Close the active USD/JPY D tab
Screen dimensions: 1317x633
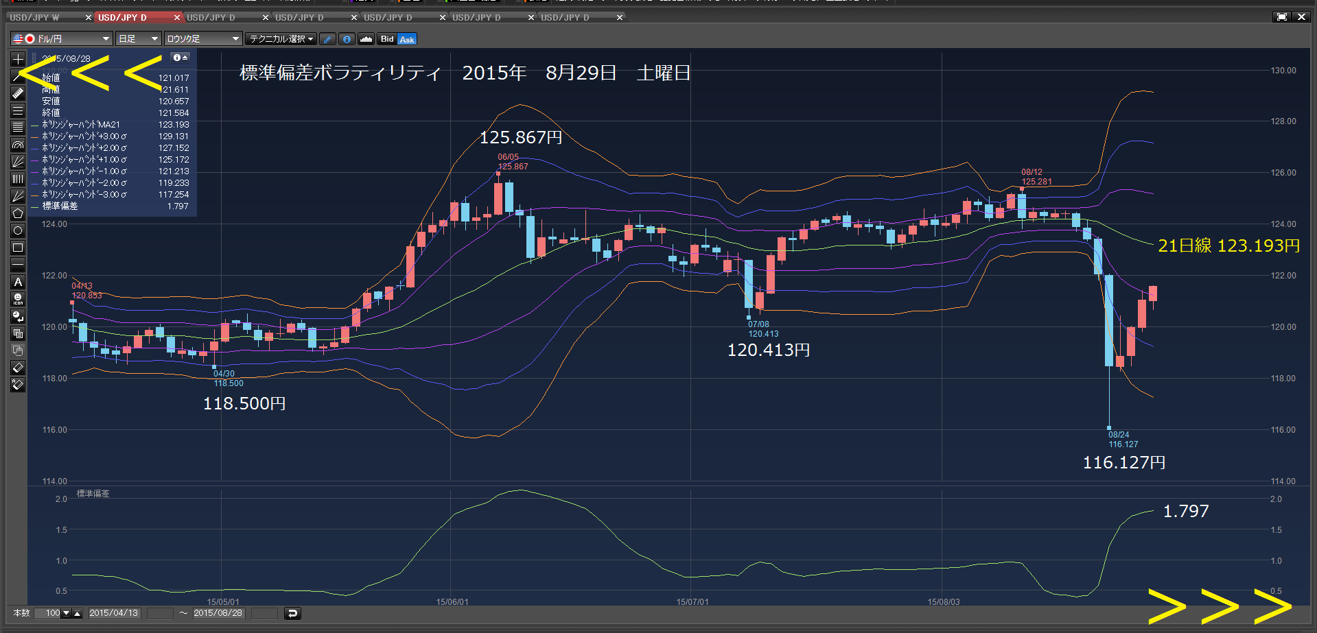pos(177,17)
